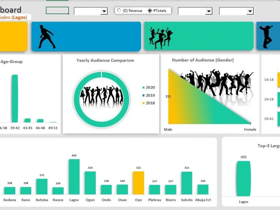Open the dropdown beside the green input cell

pyautogui.click(x=104, y=11)
